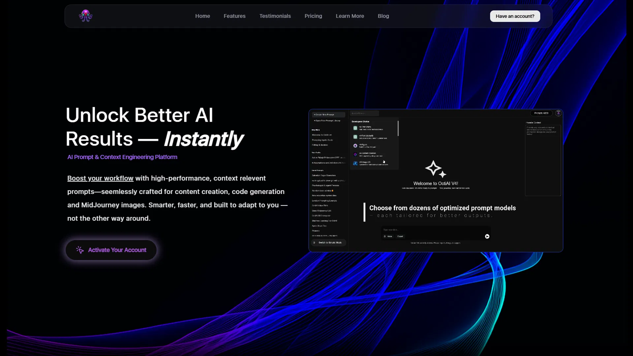
Task: Open the profile avatar in the top right
Action: click(x=559, y=113)
